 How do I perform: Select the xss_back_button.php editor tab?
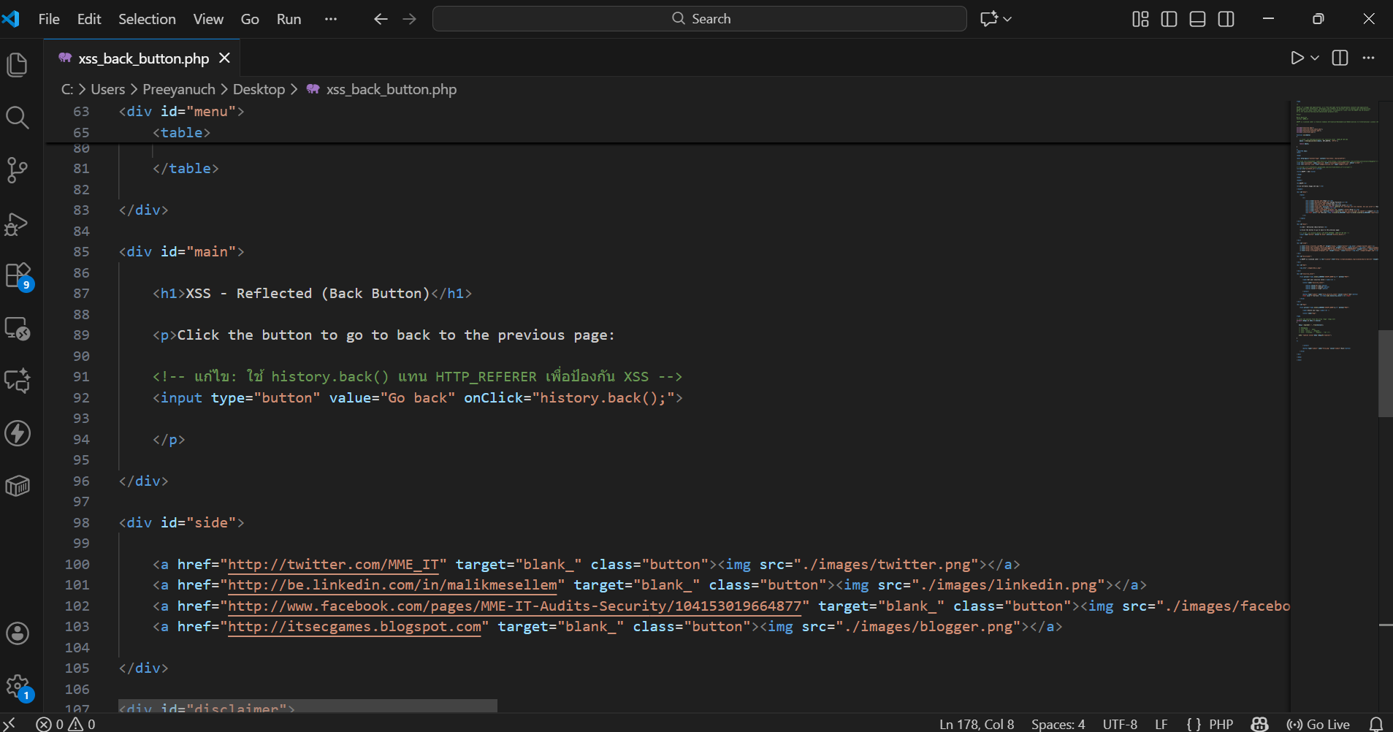tap(143, 58)
